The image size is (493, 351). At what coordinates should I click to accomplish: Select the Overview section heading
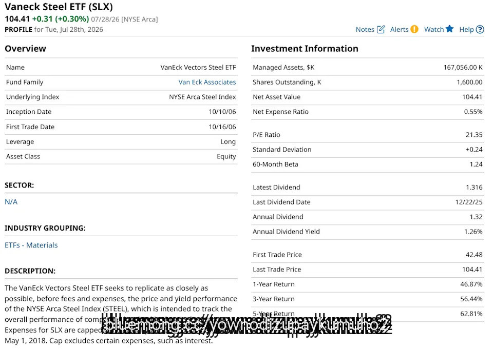pyautogui.click(x=25, y=49)
